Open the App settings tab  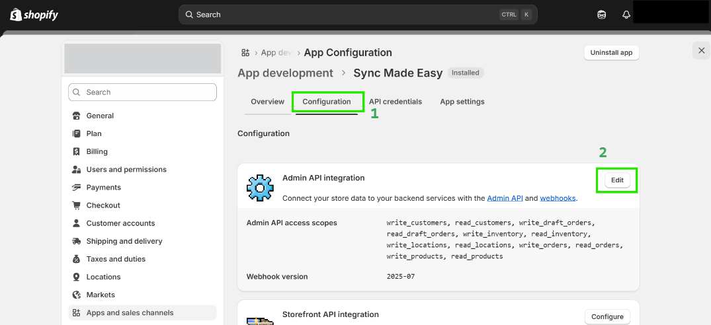(462, 102)
